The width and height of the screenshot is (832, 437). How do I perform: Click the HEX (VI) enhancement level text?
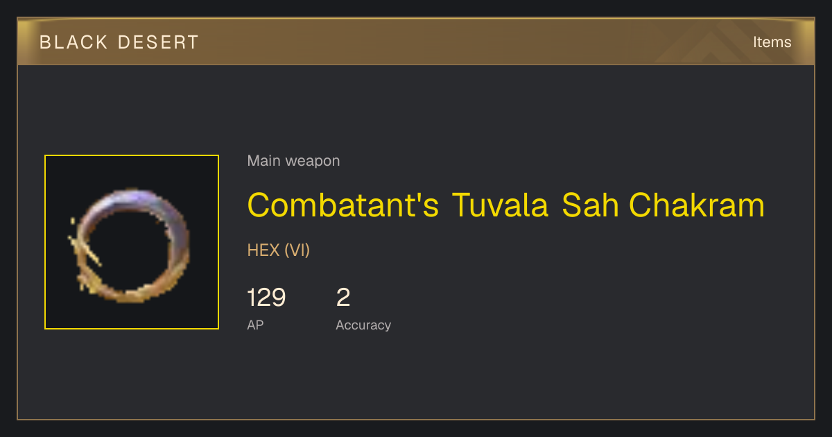point(279,250)
